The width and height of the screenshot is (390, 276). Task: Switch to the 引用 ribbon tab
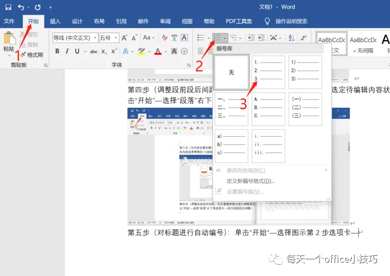(x=121, y=21)
